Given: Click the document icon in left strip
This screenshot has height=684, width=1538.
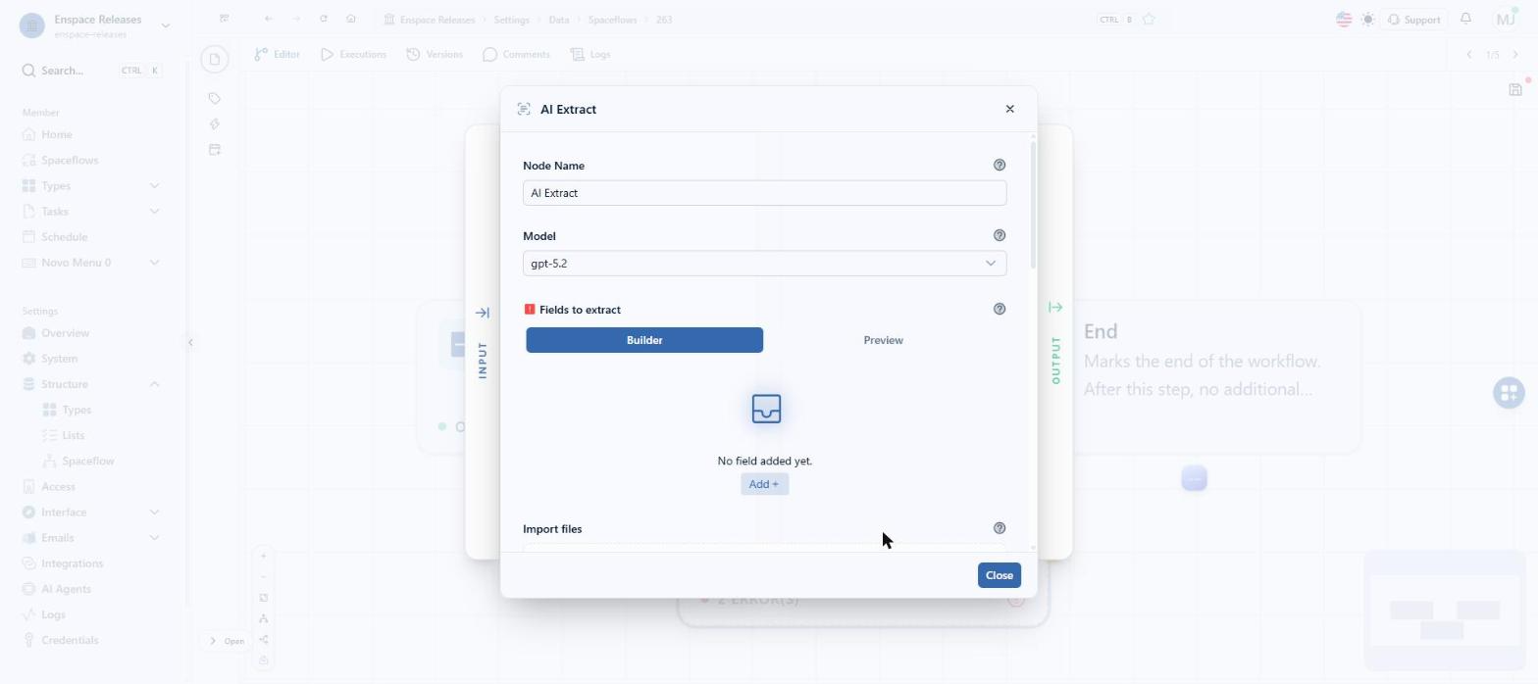Looking at the screenshot, I should [215, 60].
